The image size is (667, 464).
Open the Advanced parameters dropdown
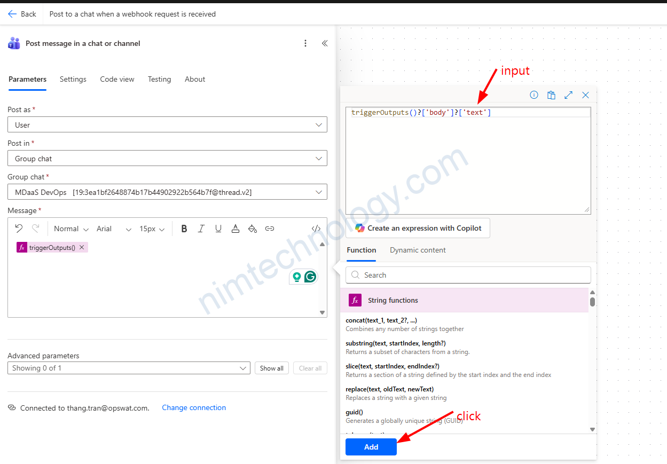coord(129,368)
